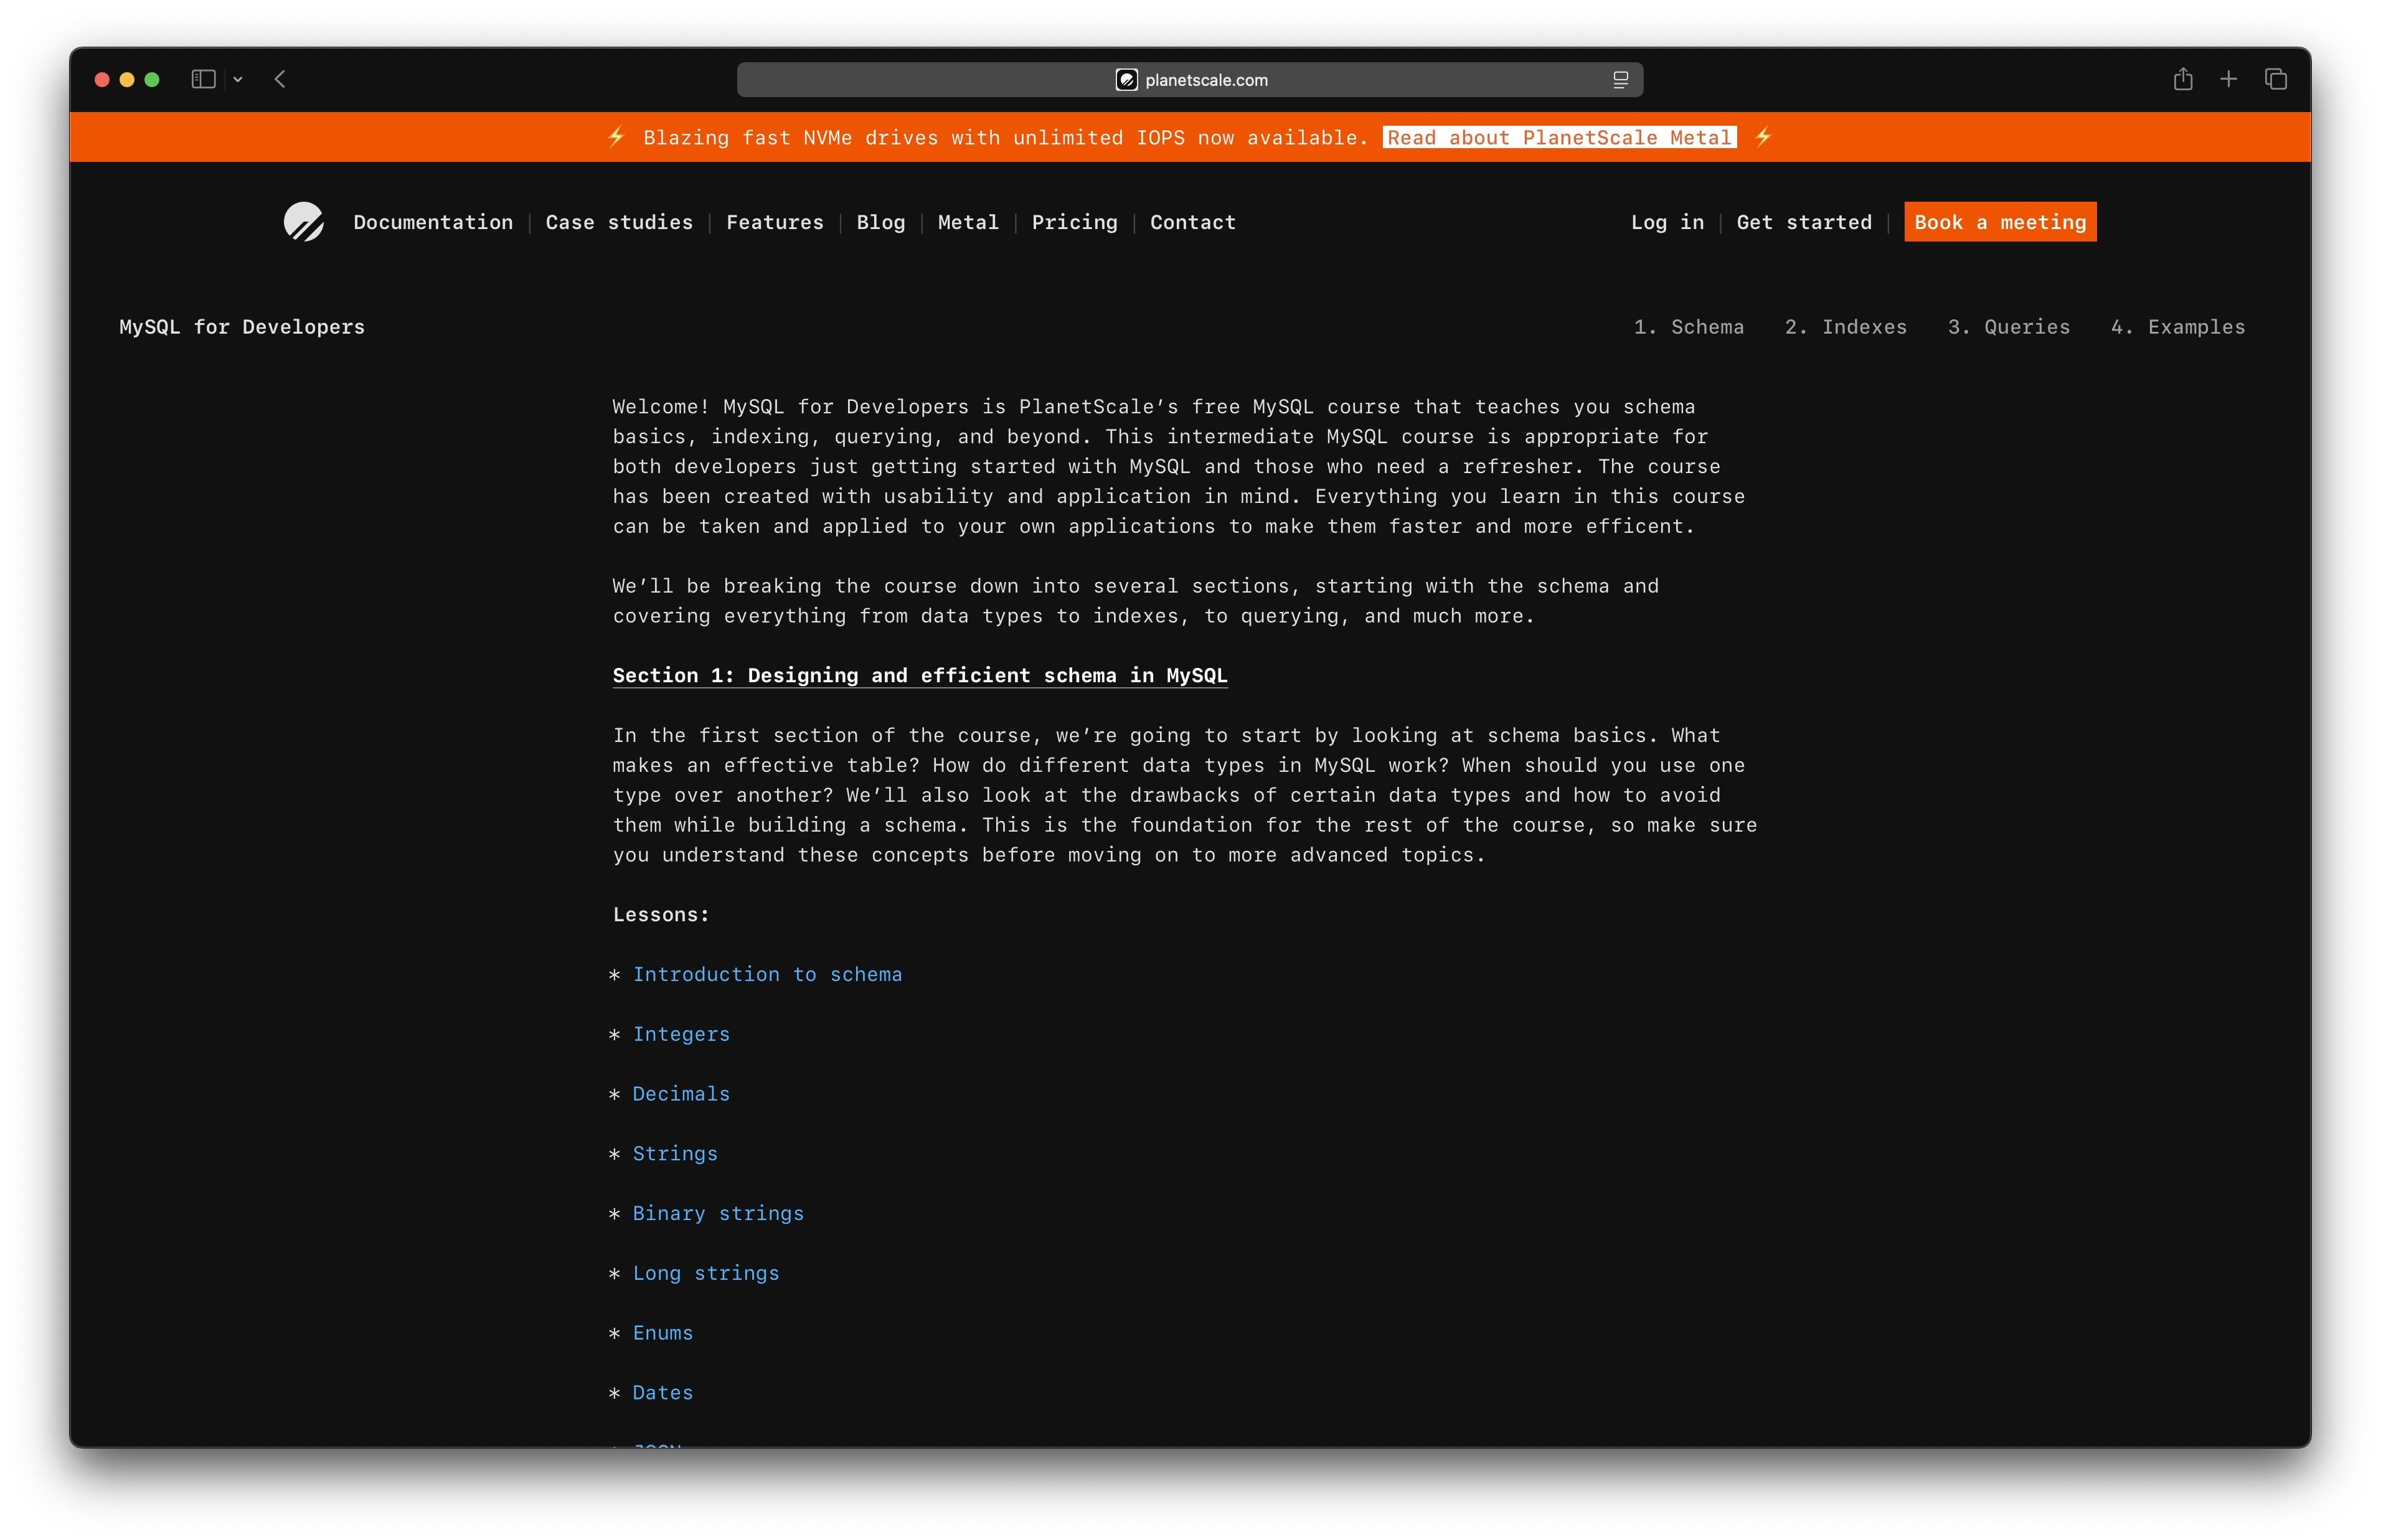
Task: Go to the Features page
Action: pyautogui.click(x=775, y=222)
